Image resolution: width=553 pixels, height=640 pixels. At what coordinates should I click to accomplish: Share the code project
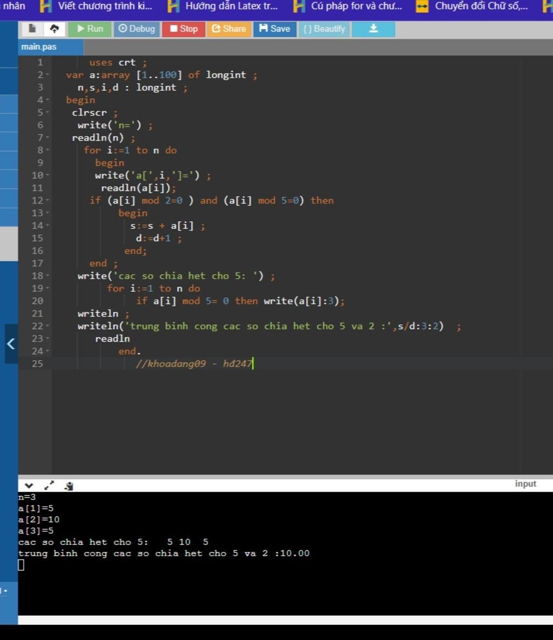229,29
